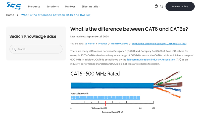Click the Where to Buy button
This screenshot has height=113, width=201.
tap(180, 7)
